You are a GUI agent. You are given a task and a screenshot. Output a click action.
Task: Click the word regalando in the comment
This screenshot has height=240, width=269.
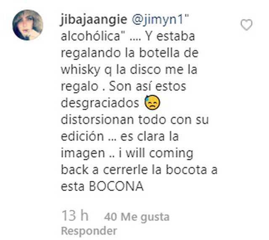click(91, 54)
